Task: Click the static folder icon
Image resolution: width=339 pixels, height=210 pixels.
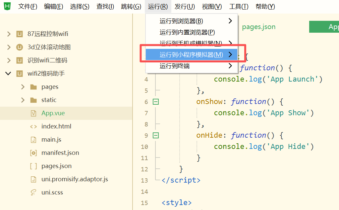Action: click(33, 100)
